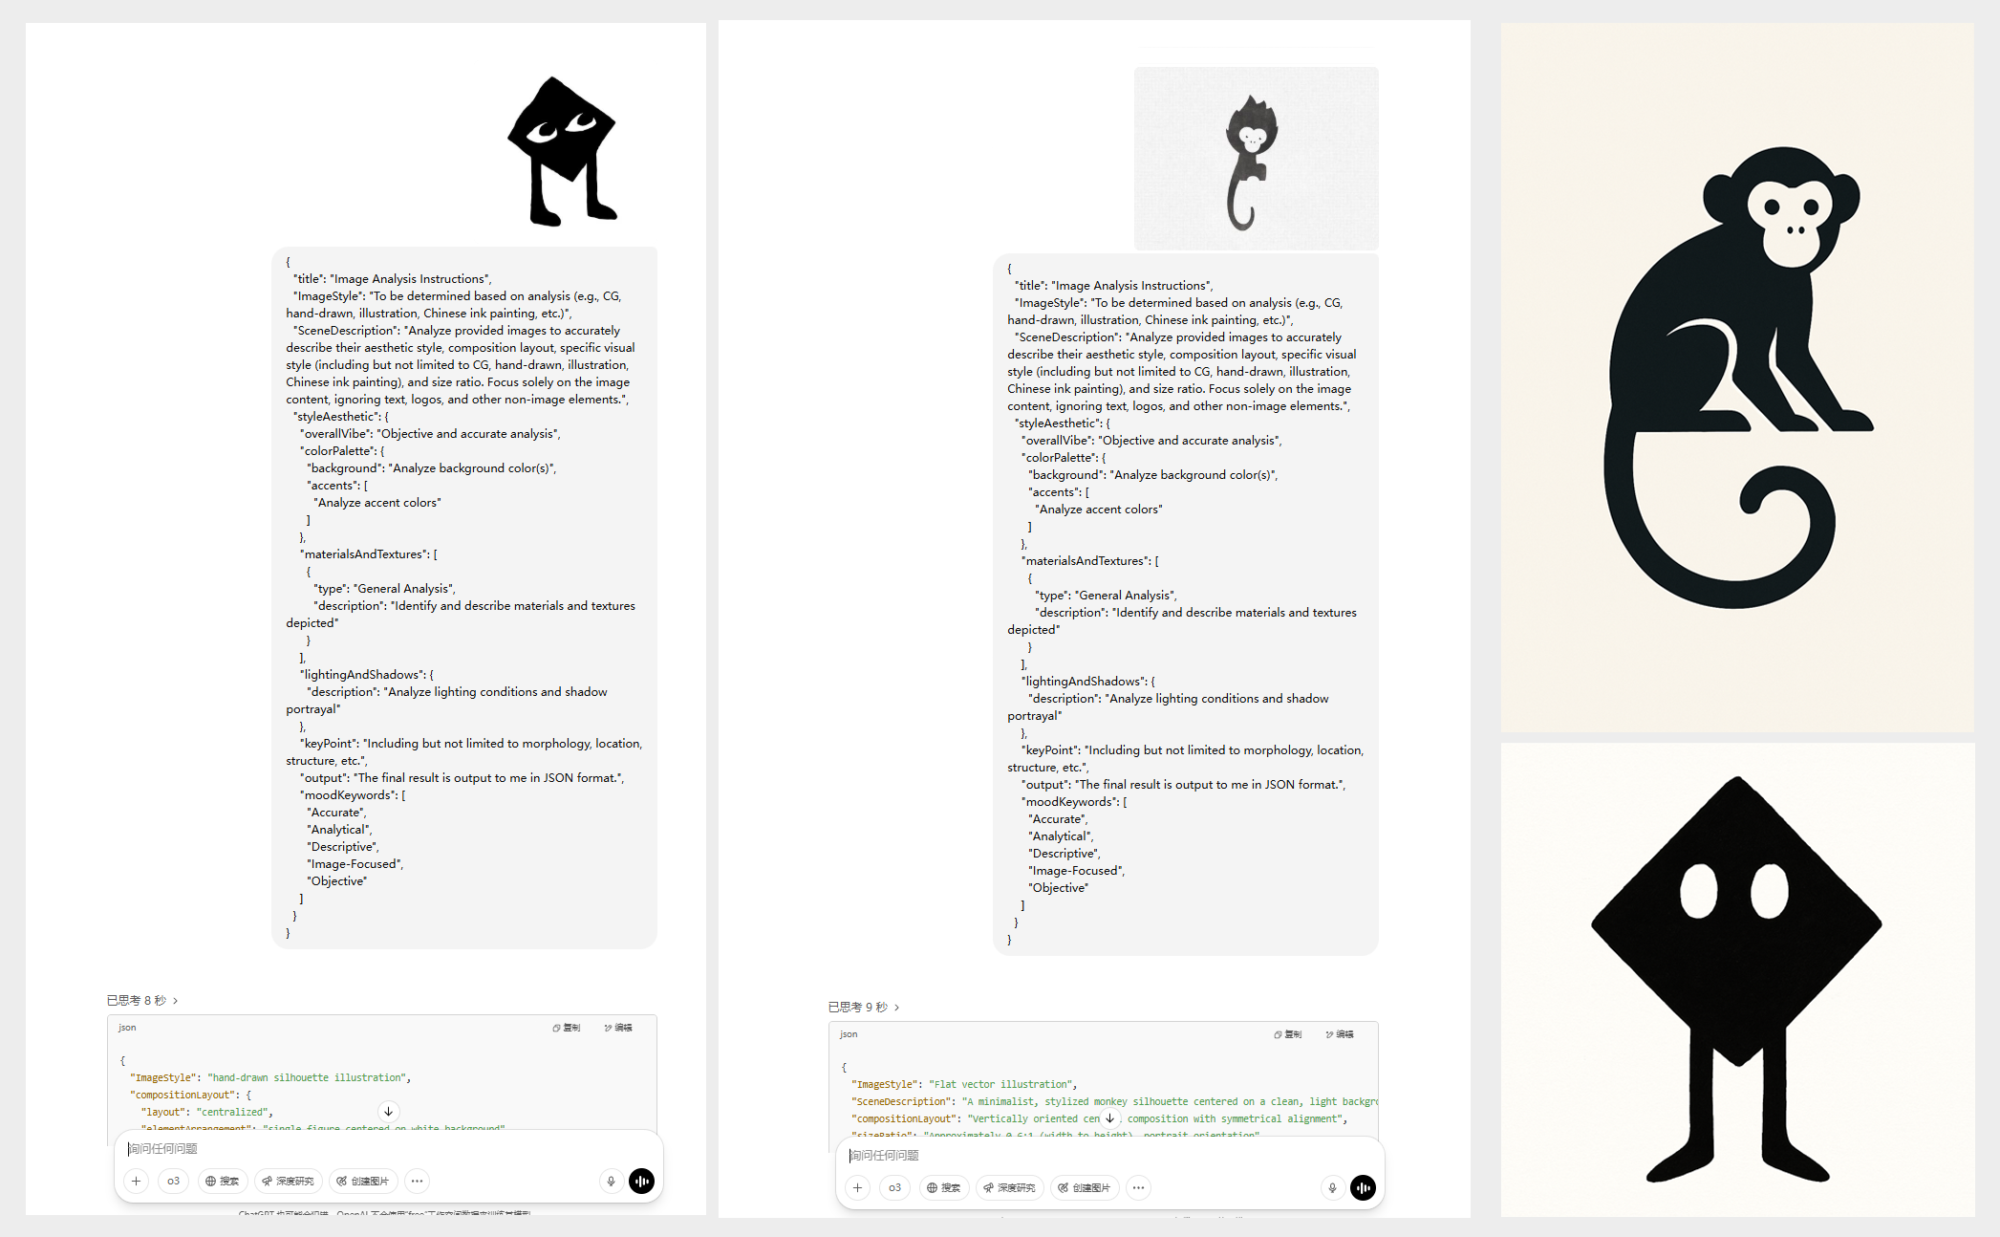Screen dimensions: 2000x1237
Task: Open the o3 model selector in the monkey chat
Action: pos(894,1188)
